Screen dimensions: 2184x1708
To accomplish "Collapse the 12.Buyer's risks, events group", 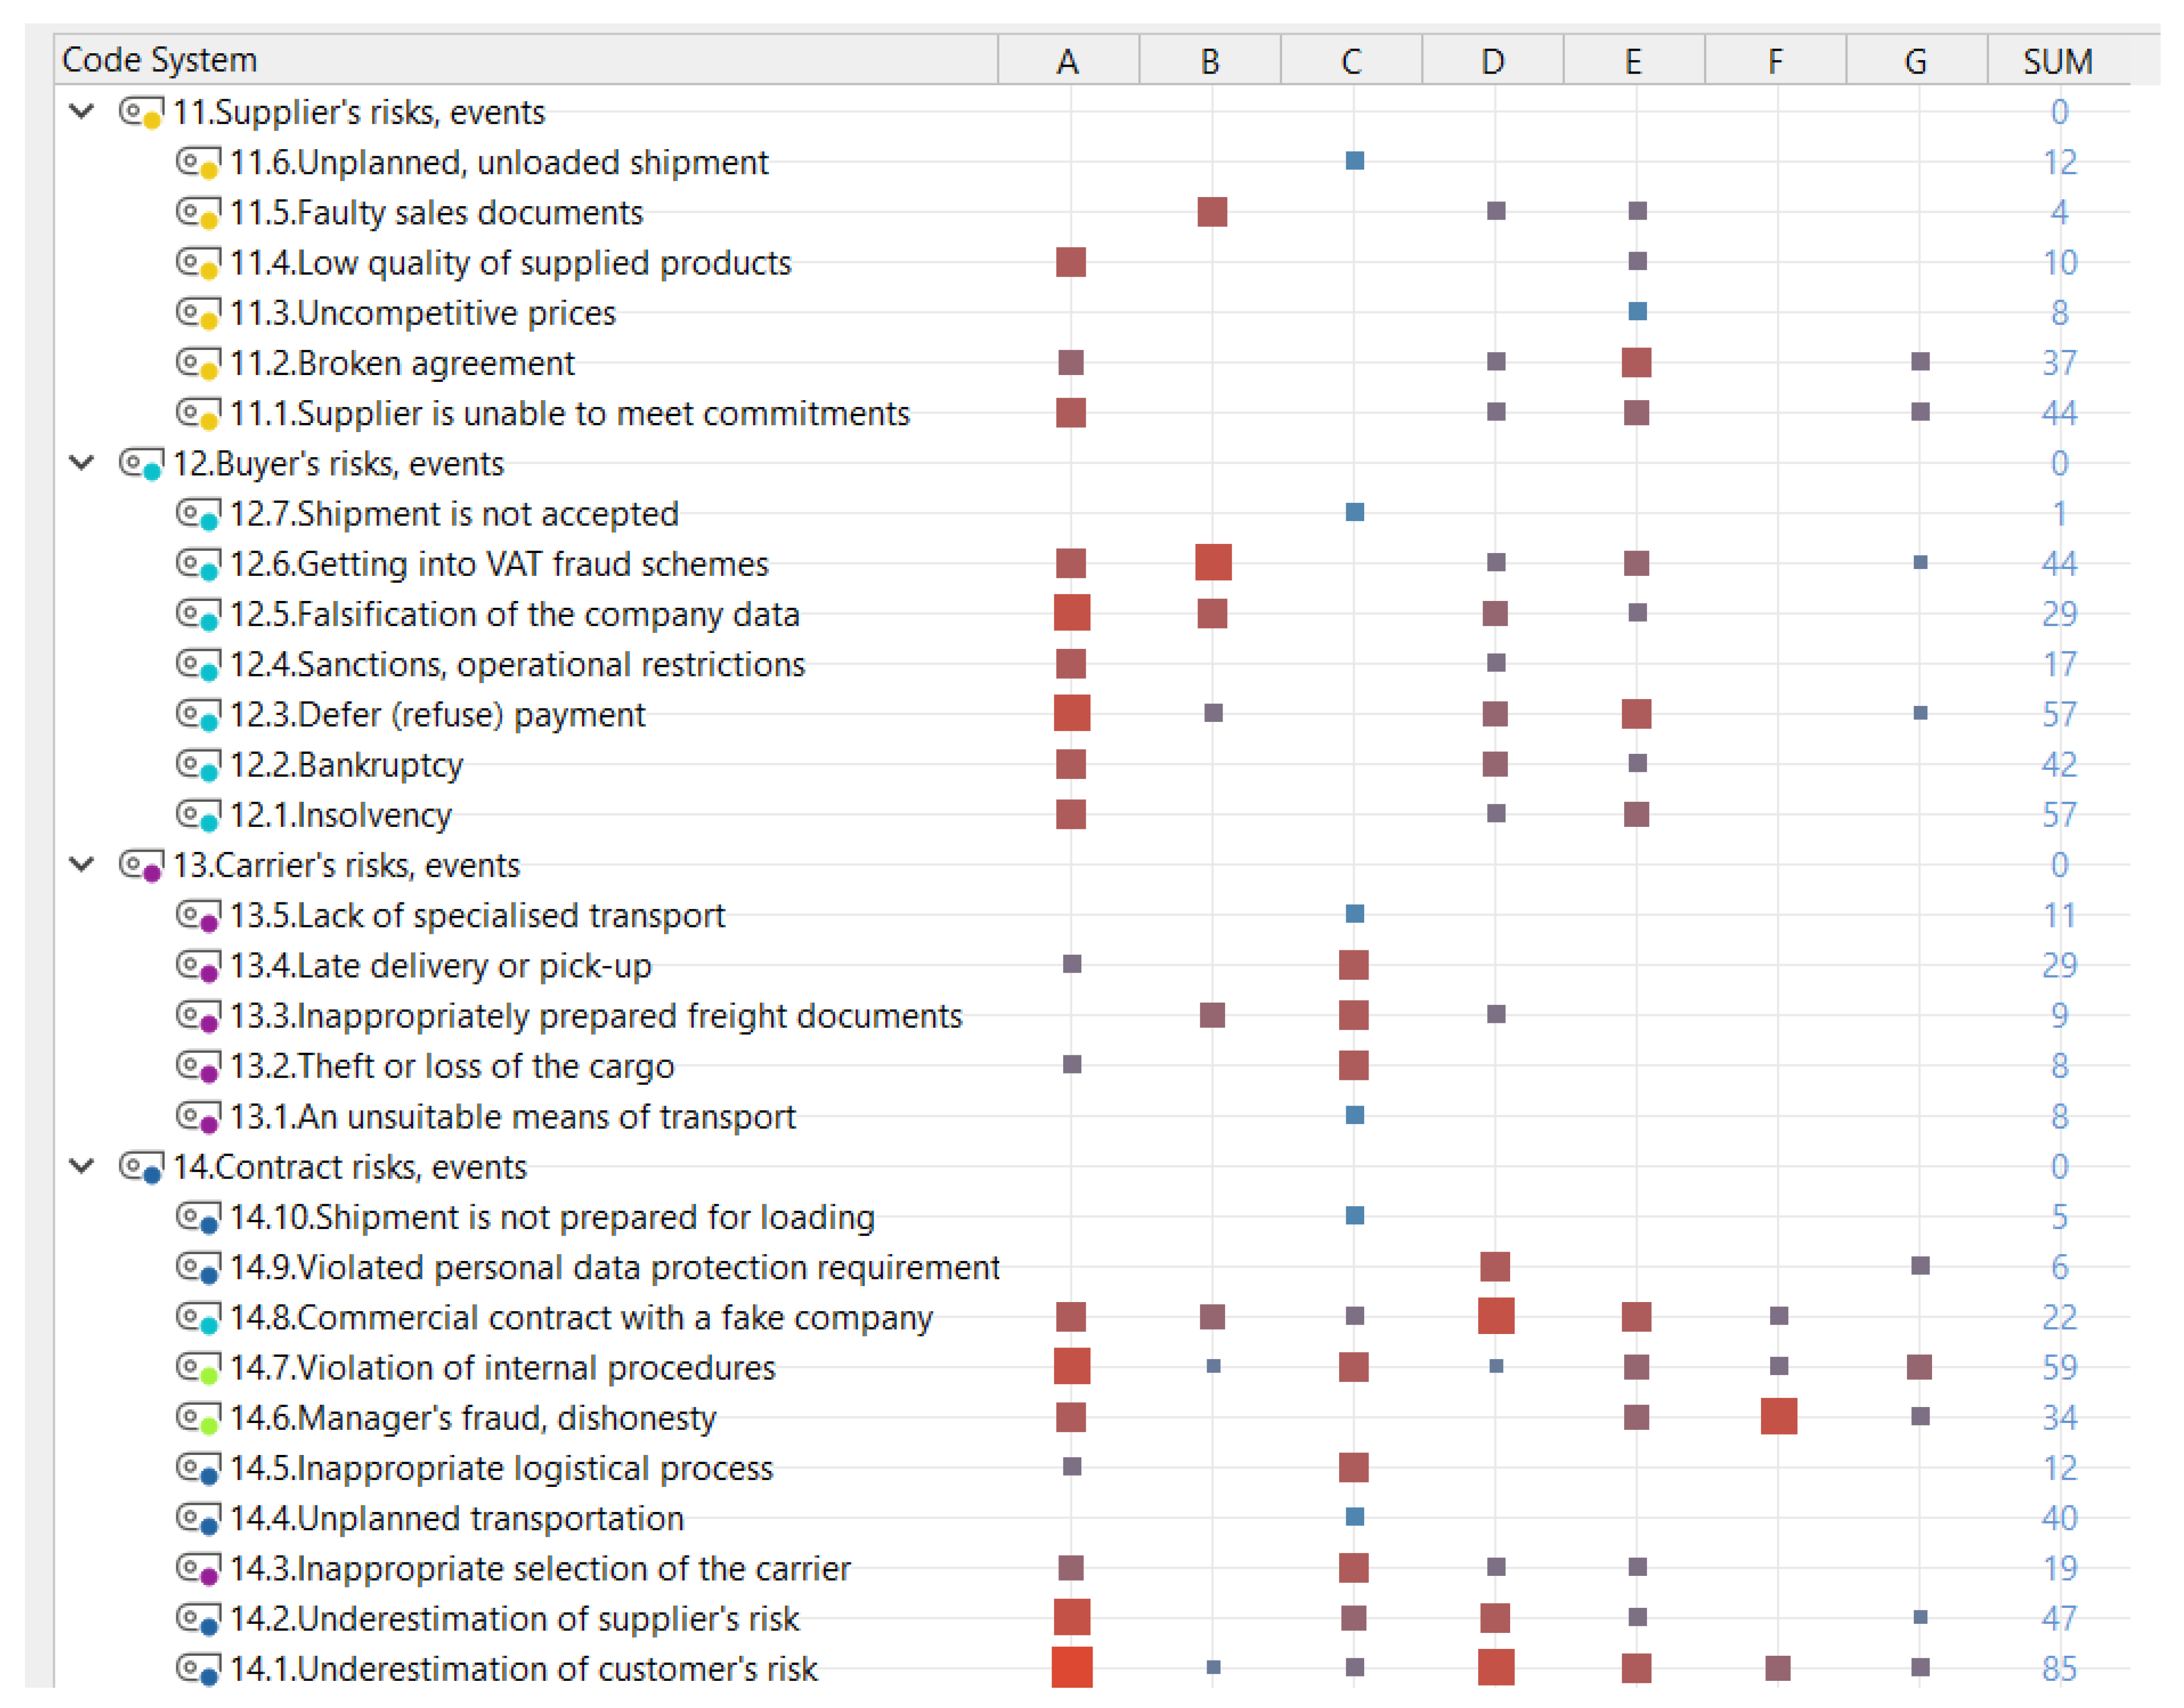I will coord(82,463).
